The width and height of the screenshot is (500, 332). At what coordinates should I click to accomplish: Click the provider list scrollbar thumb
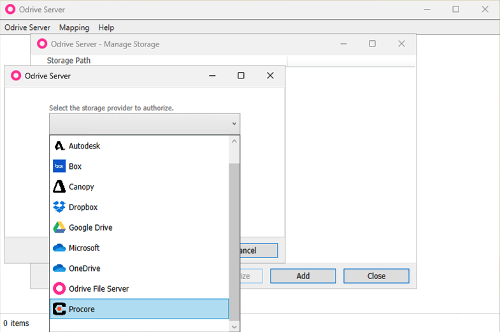pyautogui.click(x=234, y=242)
